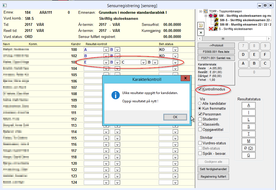Click the red apple icon on the SM node

215,16
